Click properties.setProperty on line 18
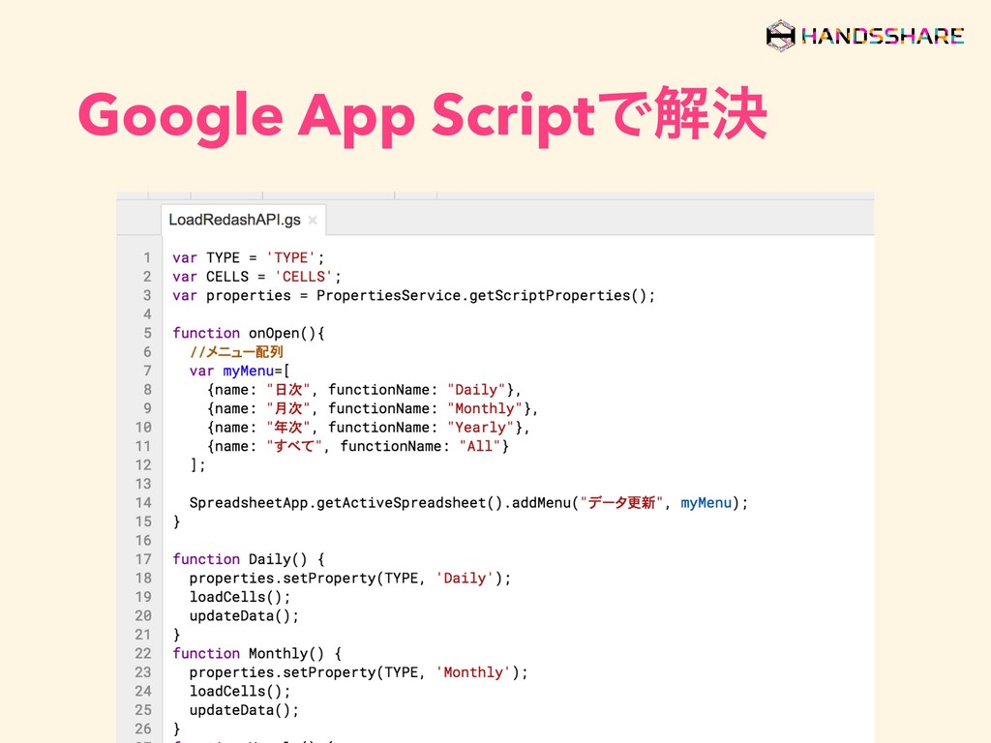The width and height of the screenshot is (991, 743). point(283,579)
